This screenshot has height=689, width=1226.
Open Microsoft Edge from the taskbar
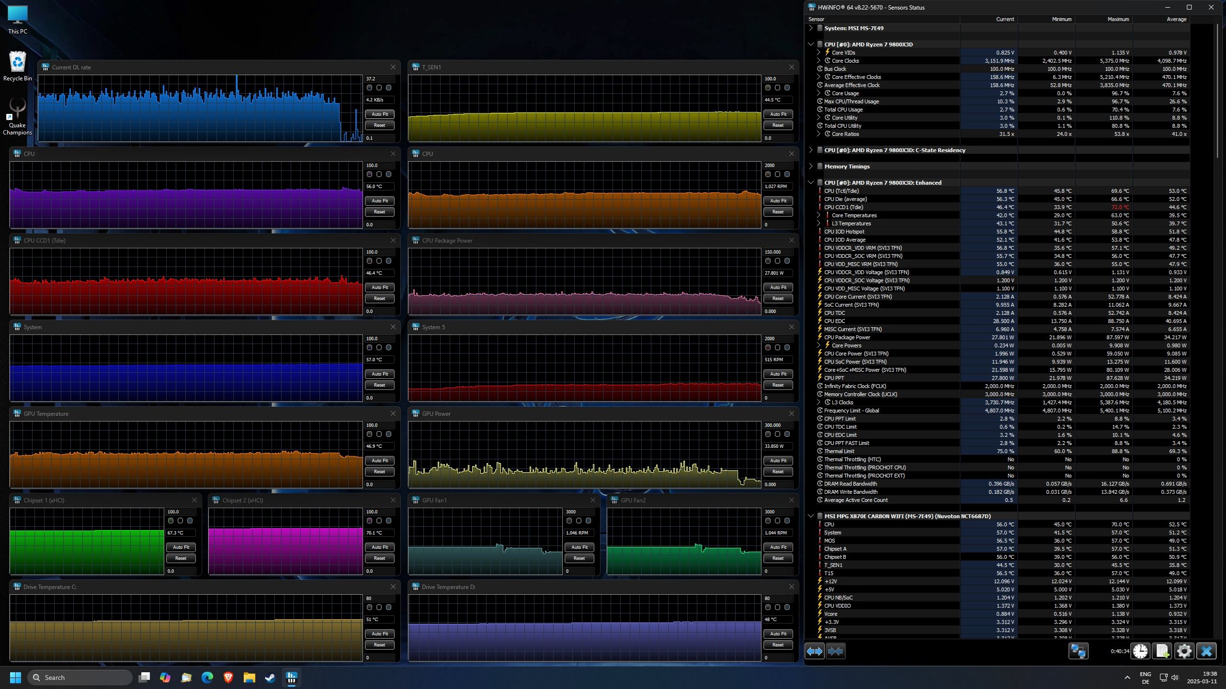[207, 678]
